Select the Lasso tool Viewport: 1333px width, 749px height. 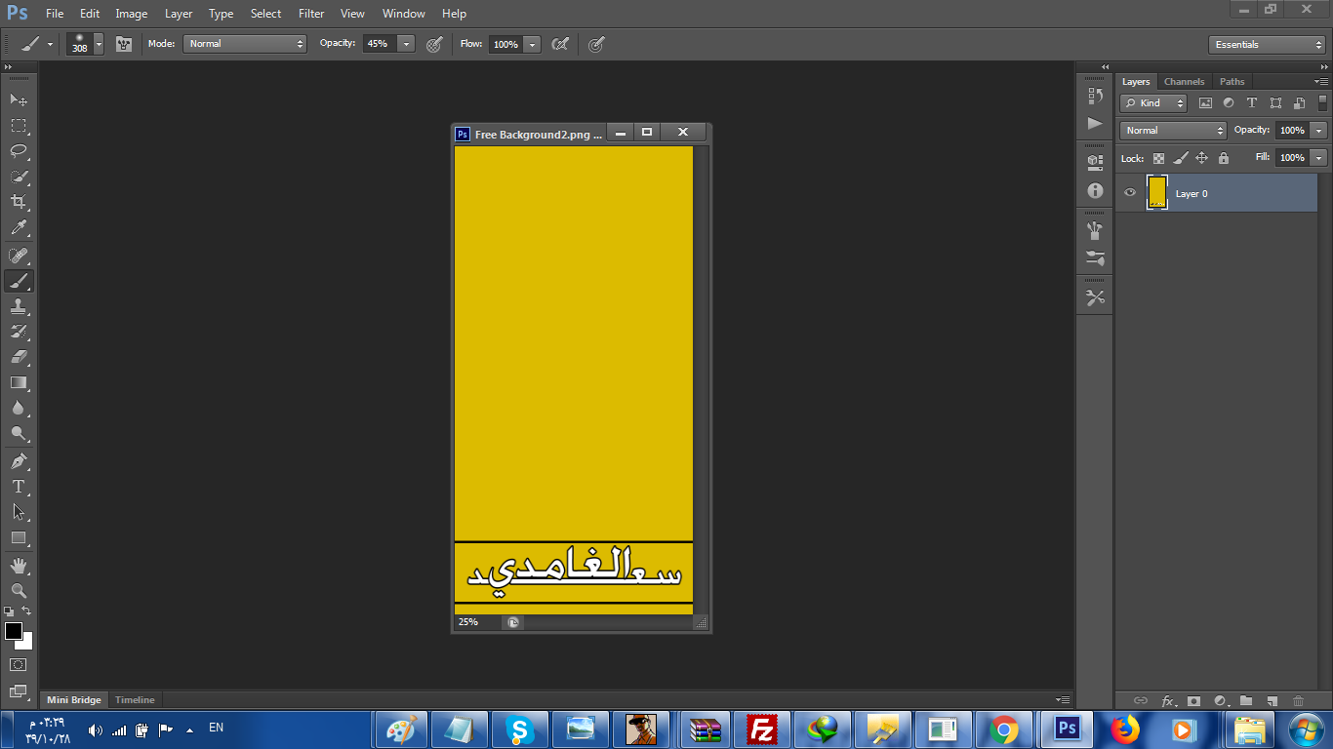(x=19, y=151)
